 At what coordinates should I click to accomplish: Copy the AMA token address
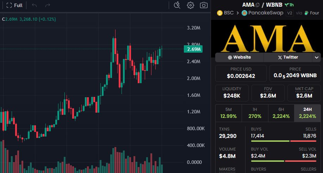tap(257, 5)
